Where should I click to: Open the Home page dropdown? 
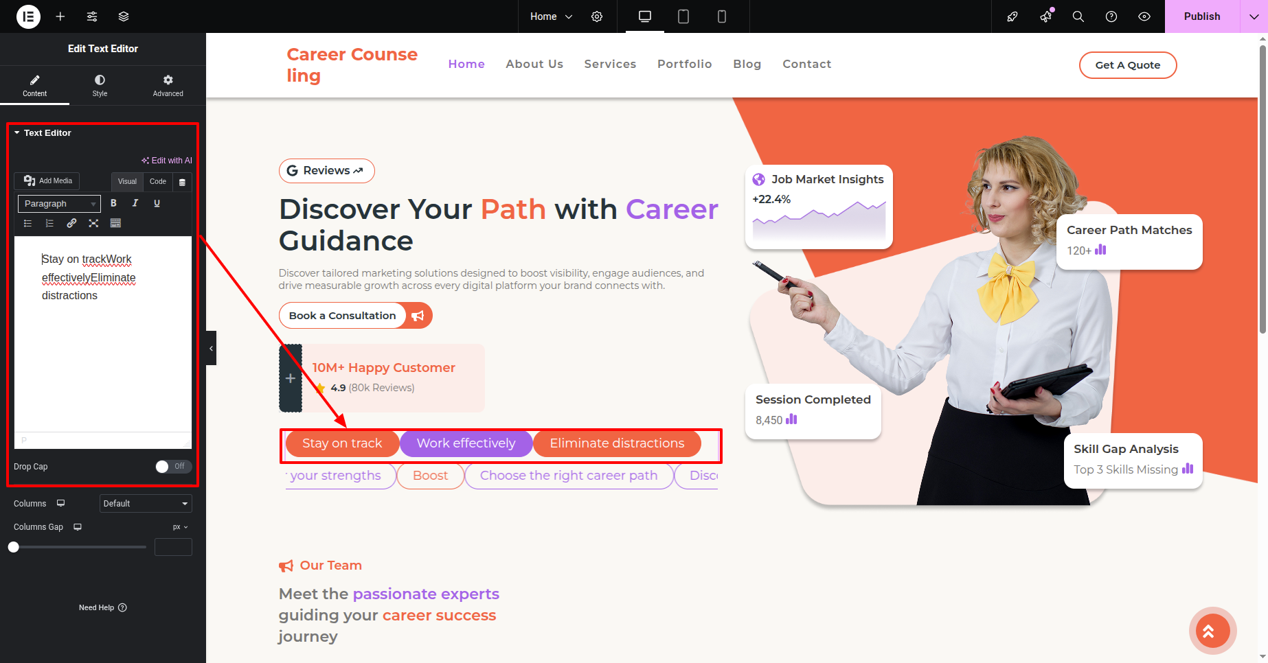tap(551, 16)
